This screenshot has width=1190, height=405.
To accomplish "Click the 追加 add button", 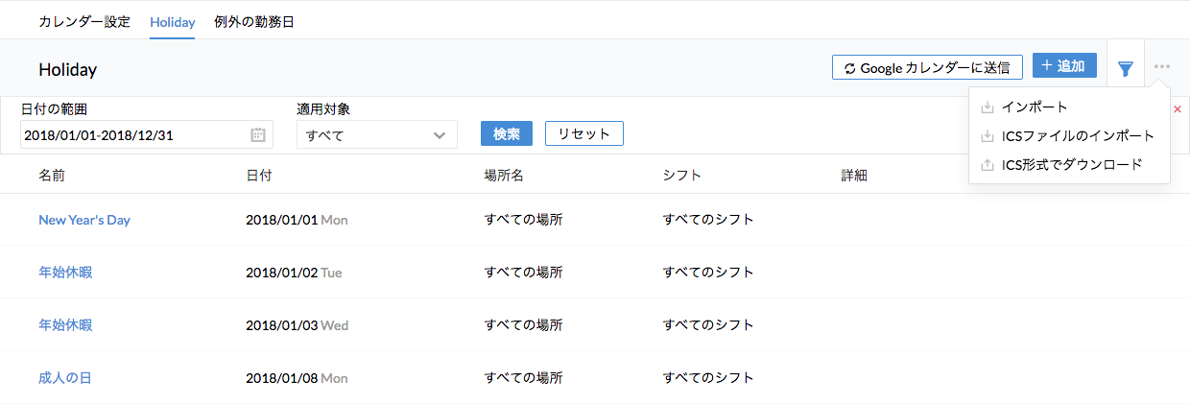I will pyautogui.click(x=1064, y=66).
